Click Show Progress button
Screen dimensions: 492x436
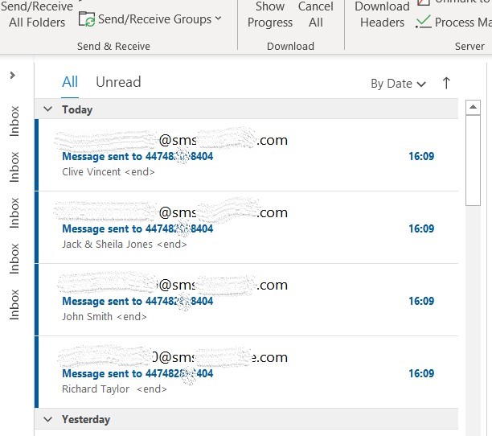tap(270, 14)
